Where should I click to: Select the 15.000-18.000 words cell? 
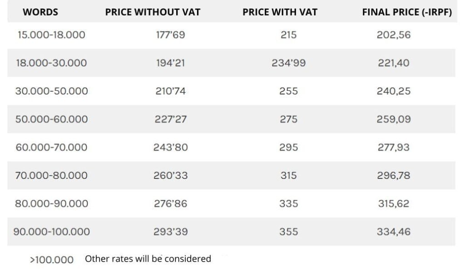(x=51, y=35)
